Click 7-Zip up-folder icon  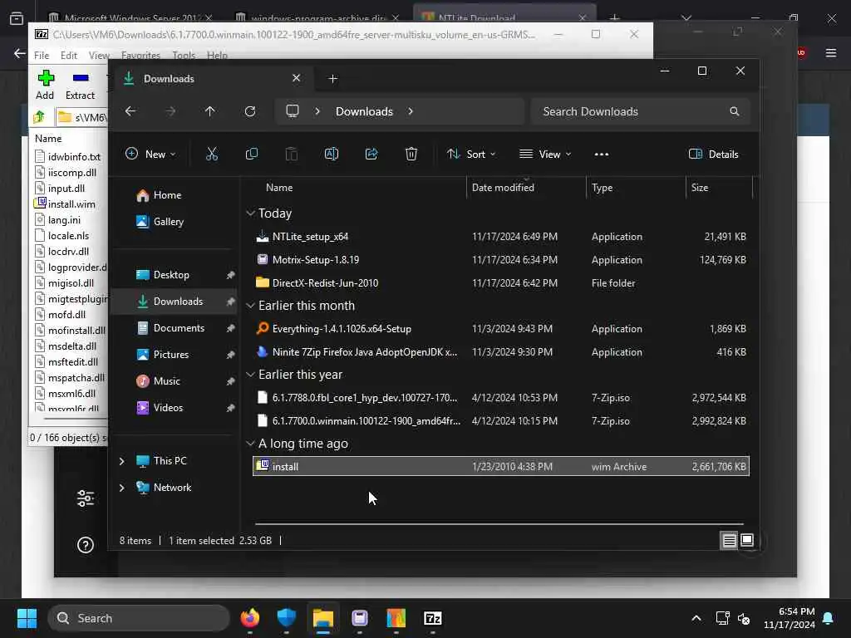[40, 116]
